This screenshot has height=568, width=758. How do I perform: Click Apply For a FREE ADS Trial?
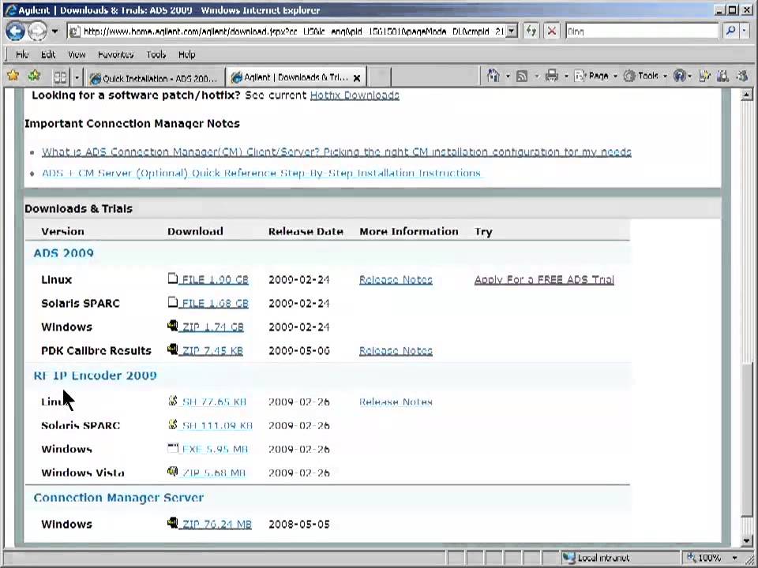coord(544,279)
